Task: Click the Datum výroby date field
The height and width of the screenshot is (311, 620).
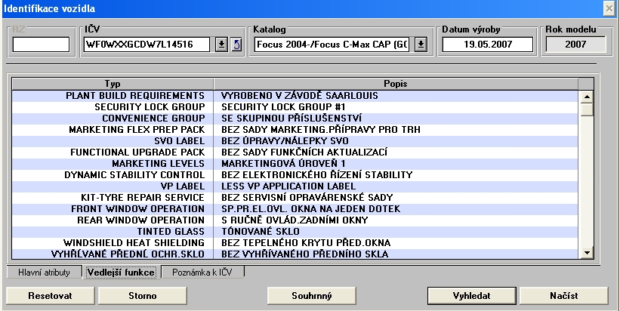Action: coord(486,45)
